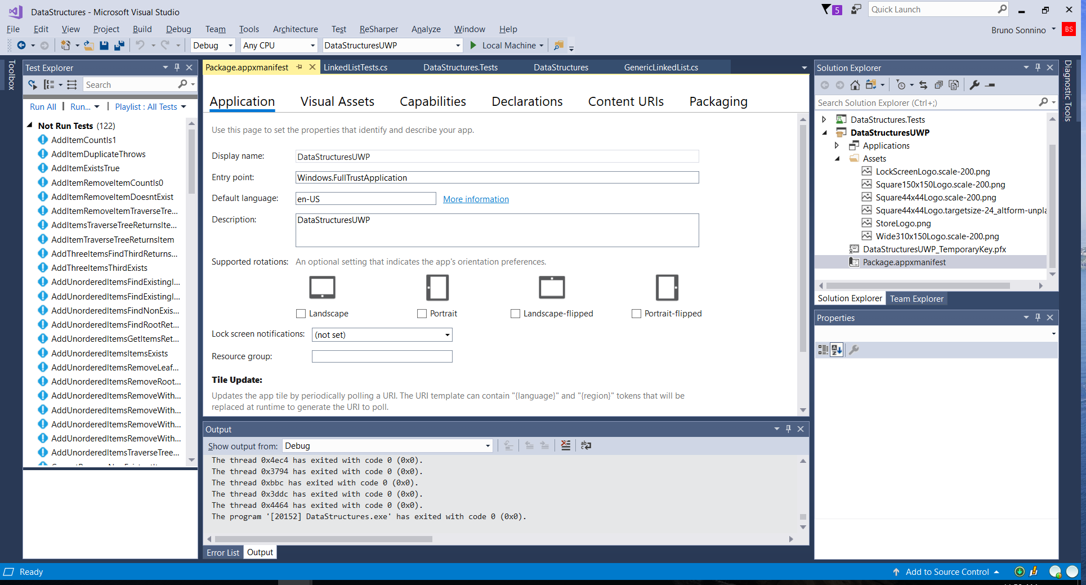The height and width of the screenshot is (585, 1086).
Task: Open the Show output from Debug dropdown
Action: [486, 445]
